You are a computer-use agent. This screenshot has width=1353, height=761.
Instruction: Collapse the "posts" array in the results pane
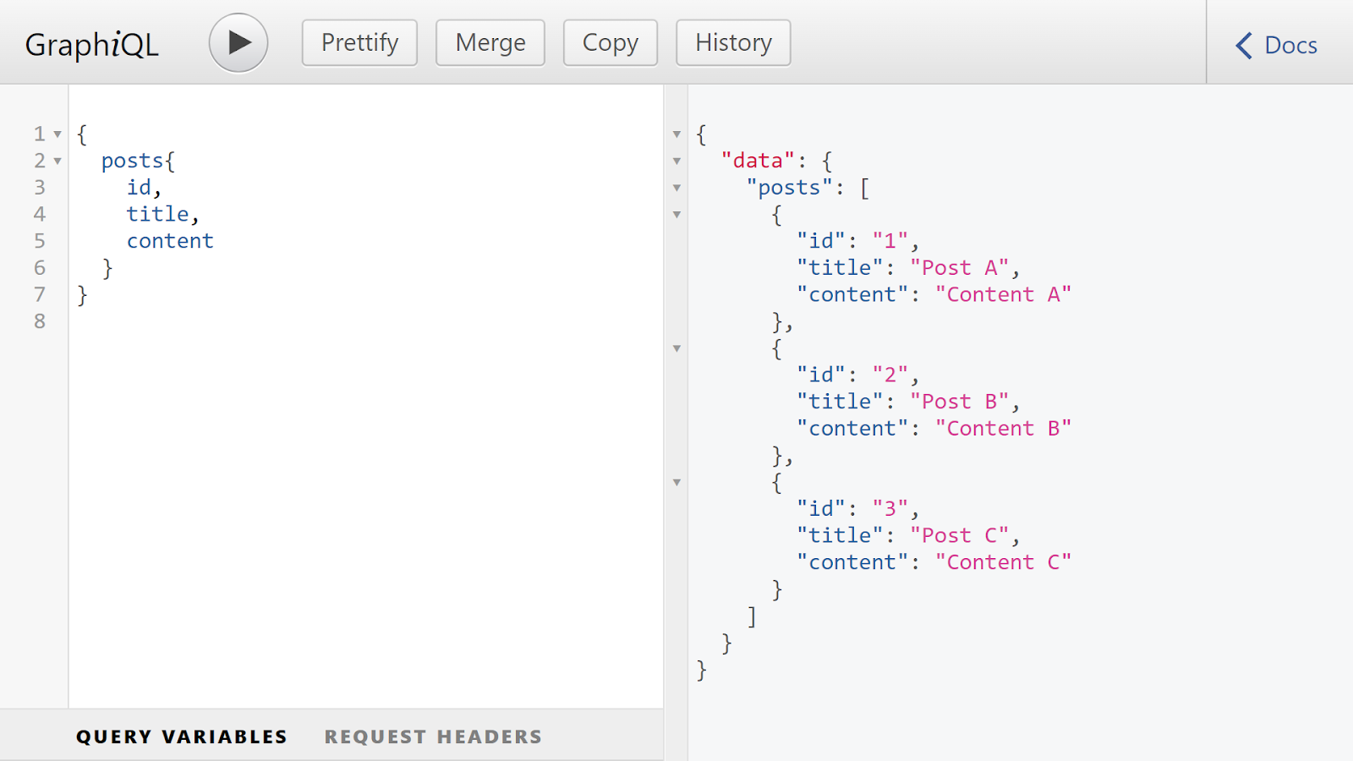[676, 188]
